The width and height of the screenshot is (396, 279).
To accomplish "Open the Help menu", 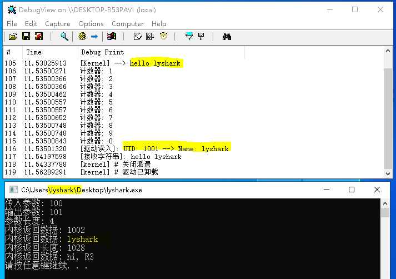I will [x=159, y=24].
